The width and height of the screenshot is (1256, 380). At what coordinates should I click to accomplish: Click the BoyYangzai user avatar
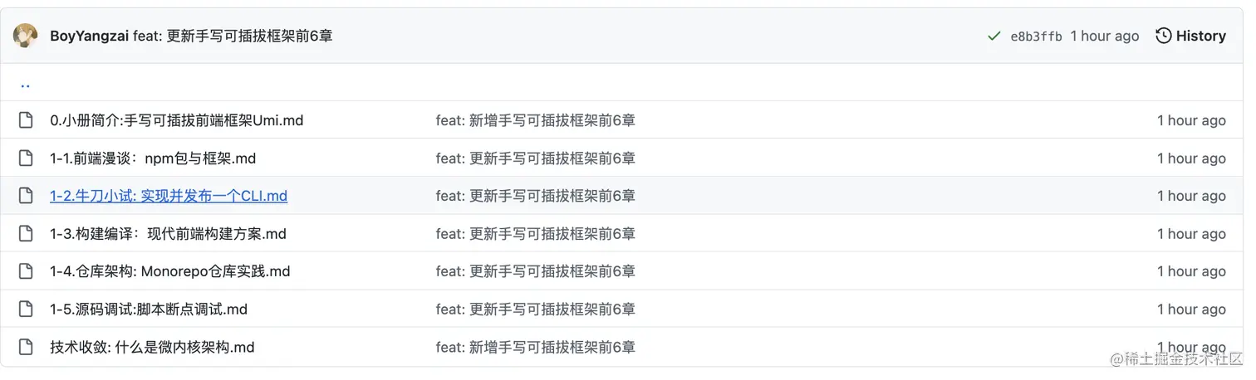[25, 36]
